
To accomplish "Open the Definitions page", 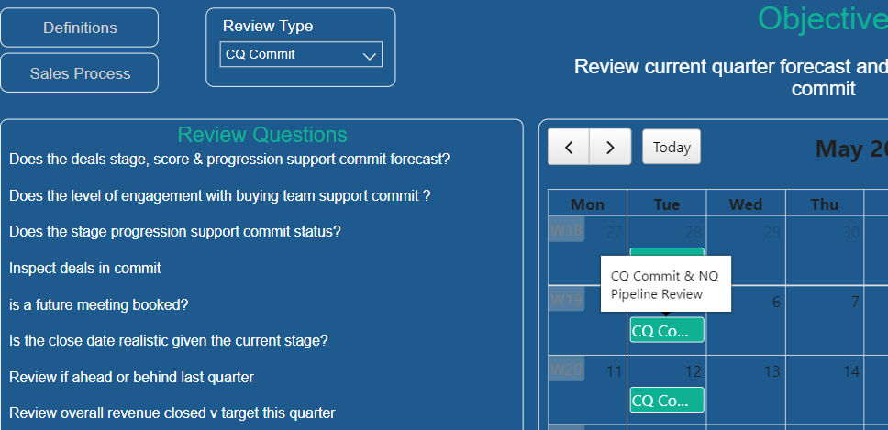I will coord(80,28).
